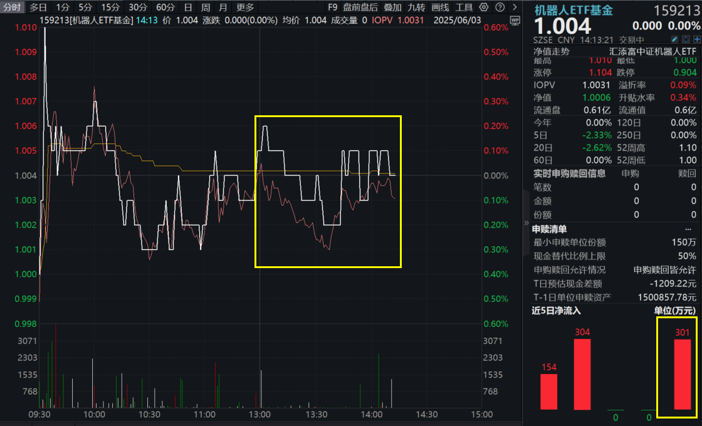Screen dimensions: 702x426
Task: Toggle 九转 indicator
Action: [416, 8]
